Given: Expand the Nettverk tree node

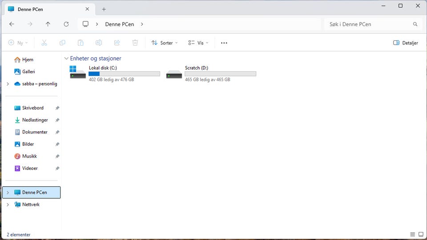Looking at the screenshot, I should pyautogui.click(x=8, y=205).
